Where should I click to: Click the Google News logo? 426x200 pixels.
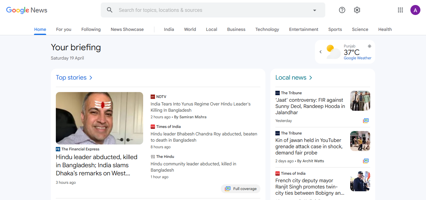coord(27,10)
